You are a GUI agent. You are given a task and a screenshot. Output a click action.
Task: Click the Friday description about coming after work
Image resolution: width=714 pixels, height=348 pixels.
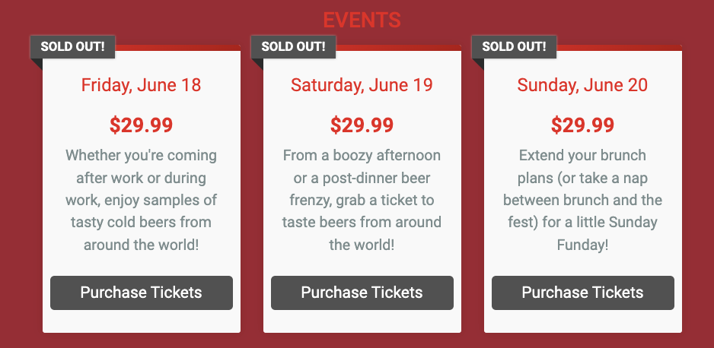coord(142,201)
